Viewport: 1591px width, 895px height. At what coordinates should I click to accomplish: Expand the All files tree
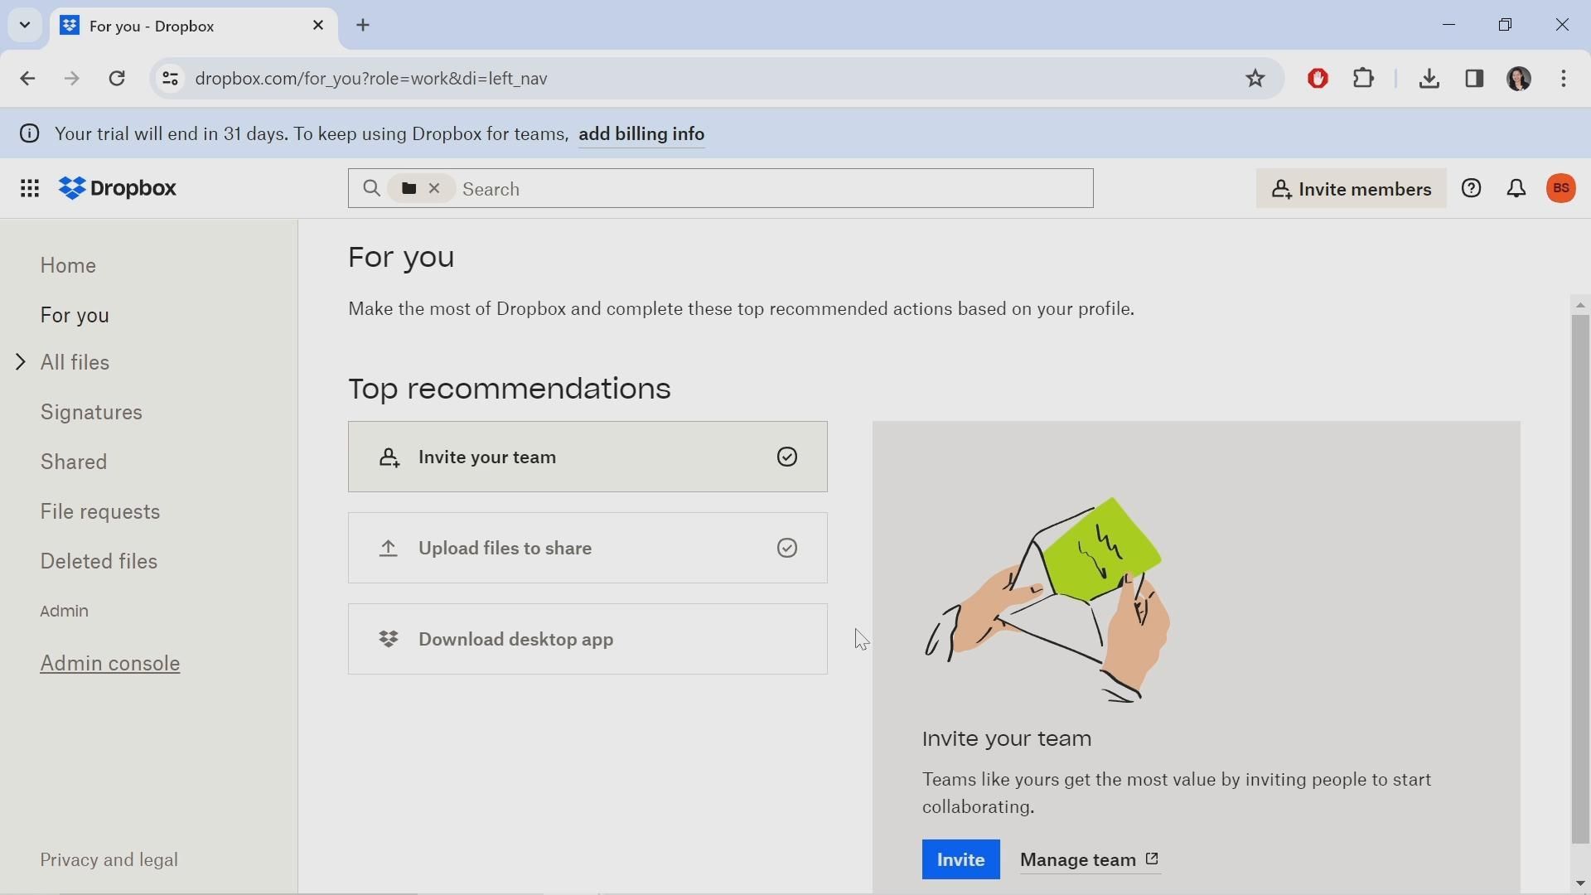point(21,362)
